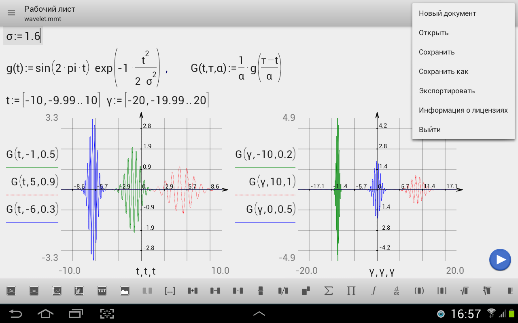This screenshot has height=323, width=518.
Task: Open clock 16:57 in status bar
Action: [466, 314]
